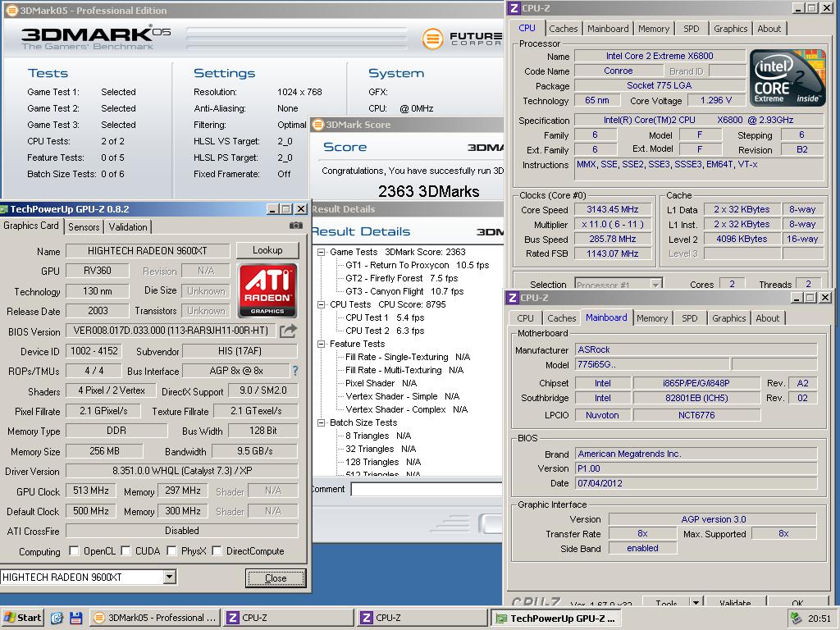Screen dimensions: 840x630
Task: Open the Caches tab in upper CPU-Z window
Action: click(563, 29)
